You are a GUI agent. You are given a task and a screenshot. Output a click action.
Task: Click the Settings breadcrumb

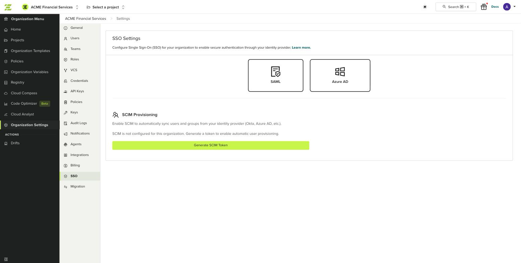click(123, 19)
